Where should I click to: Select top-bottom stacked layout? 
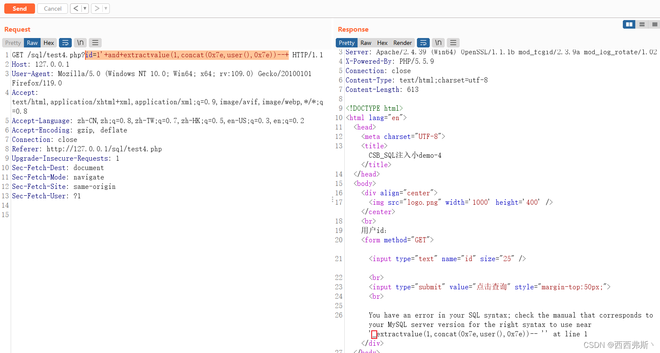pos(642,24)
